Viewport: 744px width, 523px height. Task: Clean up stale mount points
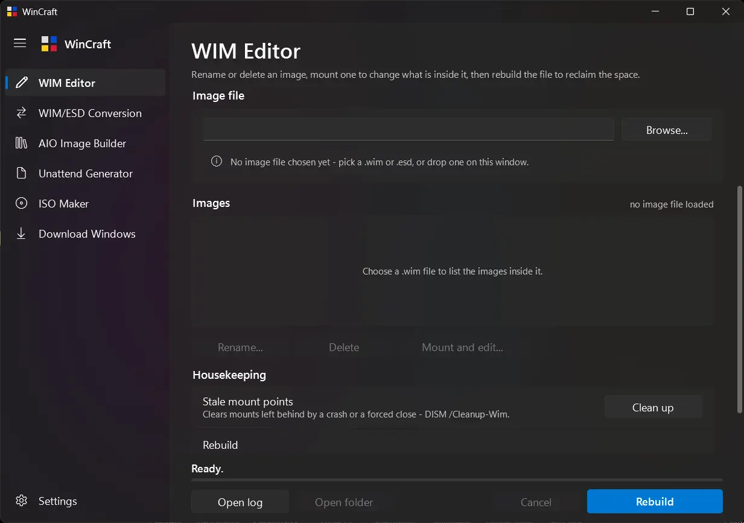(x=653, y=407)
